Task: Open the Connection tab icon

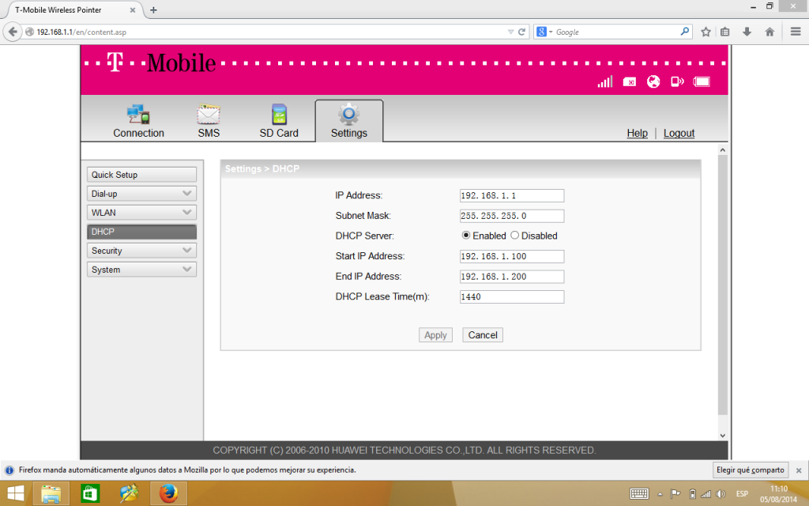Action: tap(138, 115)
